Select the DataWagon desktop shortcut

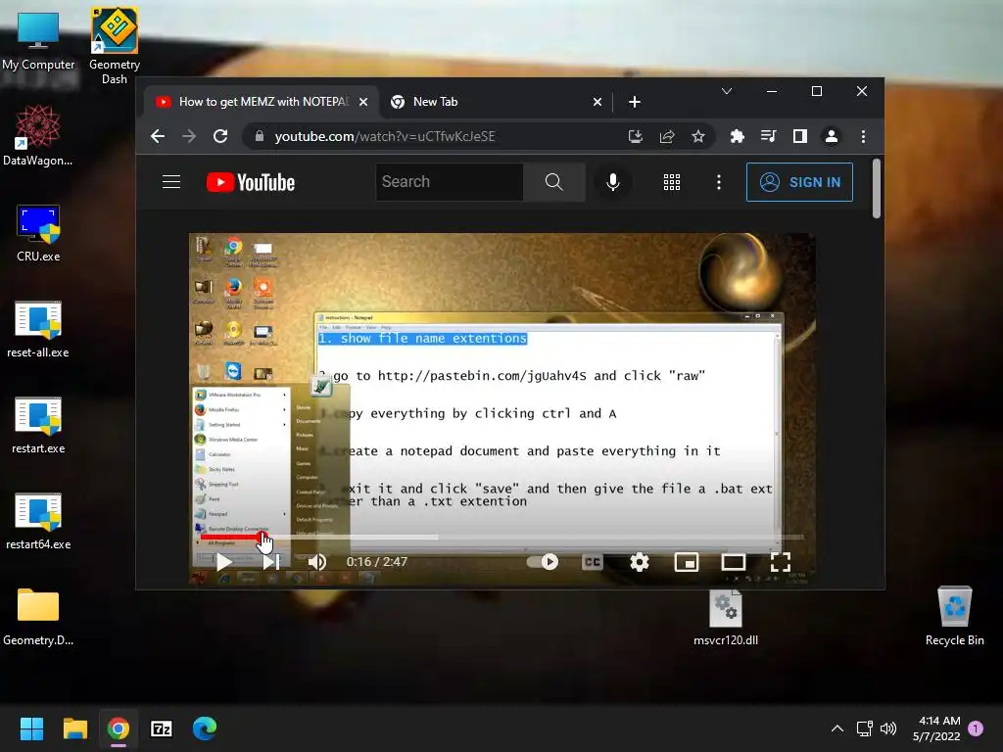pyautogui.click(x=38, y=135)
